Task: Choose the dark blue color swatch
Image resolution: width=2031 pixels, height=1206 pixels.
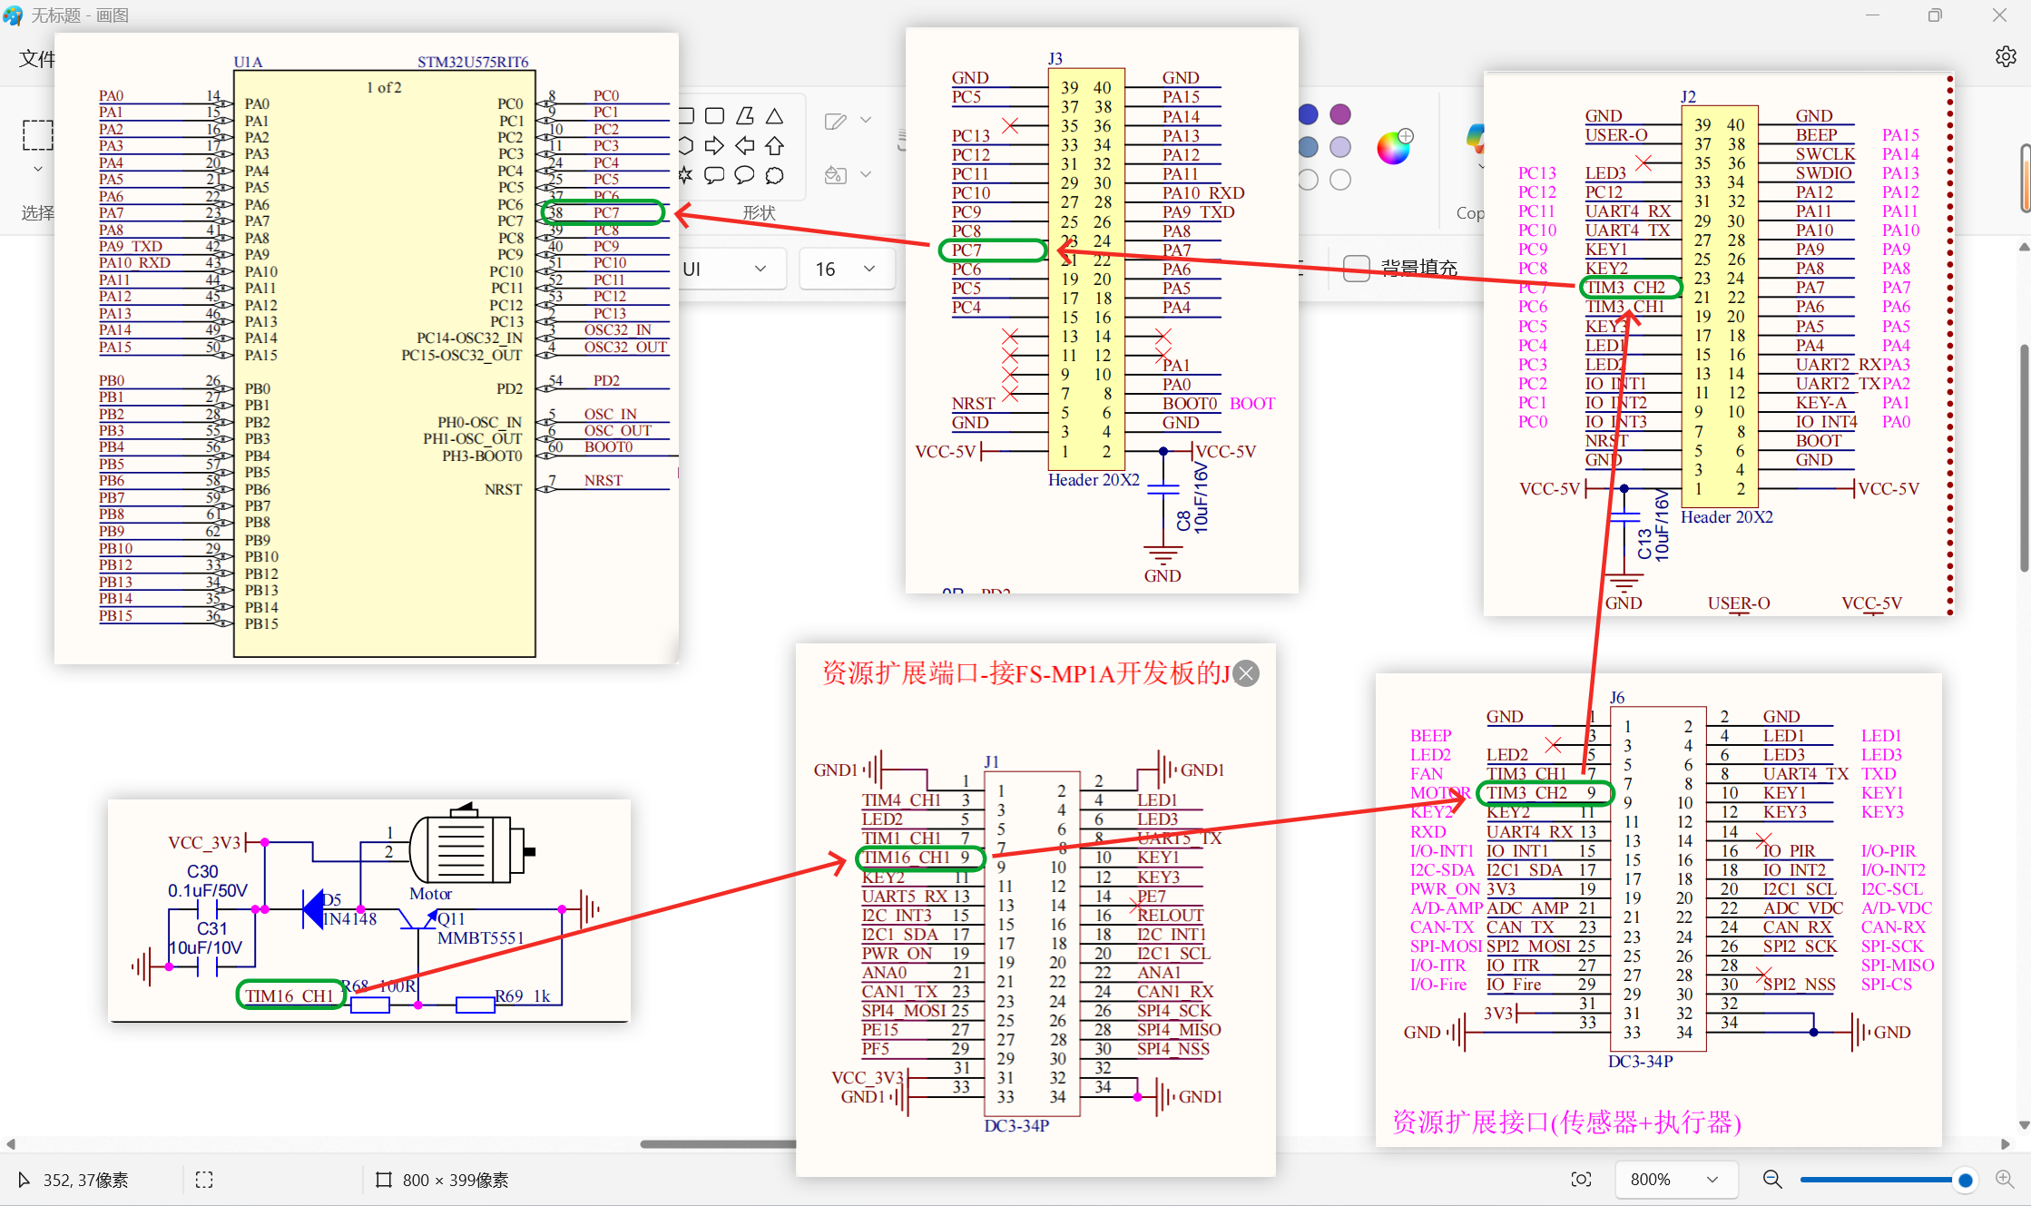Action: [1308, 114]
